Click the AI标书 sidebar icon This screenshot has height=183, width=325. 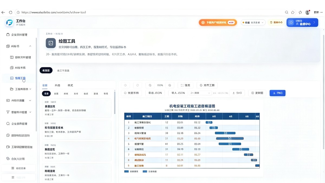click(x=8, y=46)
